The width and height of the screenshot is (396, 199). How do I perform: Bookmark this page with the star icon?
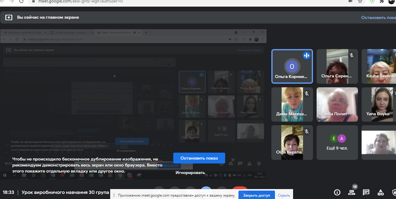click(360, 1)
